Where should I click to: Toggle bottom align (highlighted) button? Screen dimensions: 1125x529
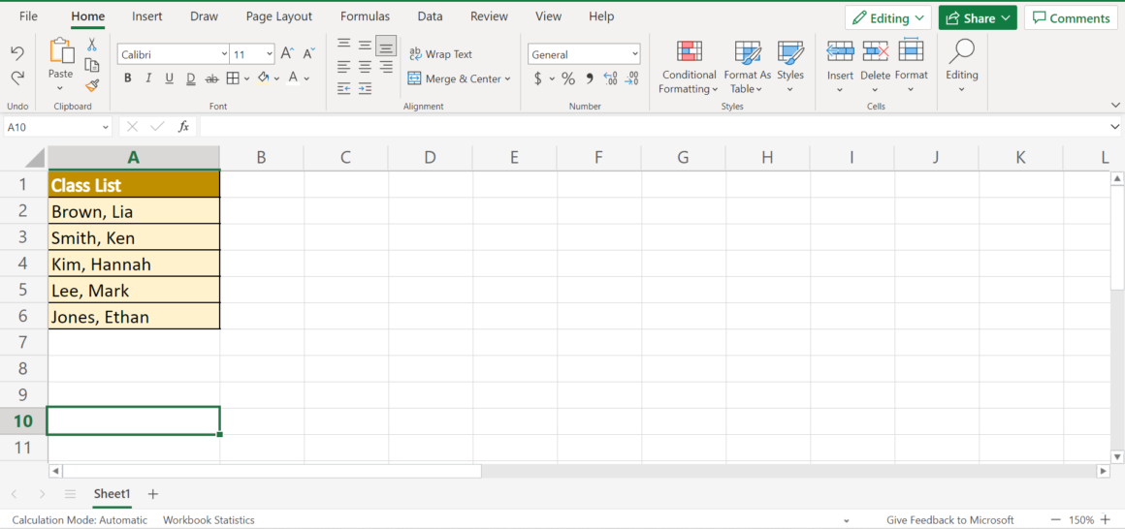(x=386, y=46)
